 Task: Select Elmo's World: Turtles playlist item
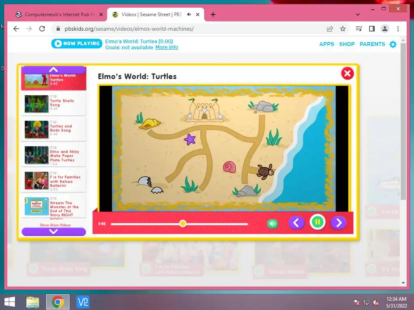tap(54, 81)
